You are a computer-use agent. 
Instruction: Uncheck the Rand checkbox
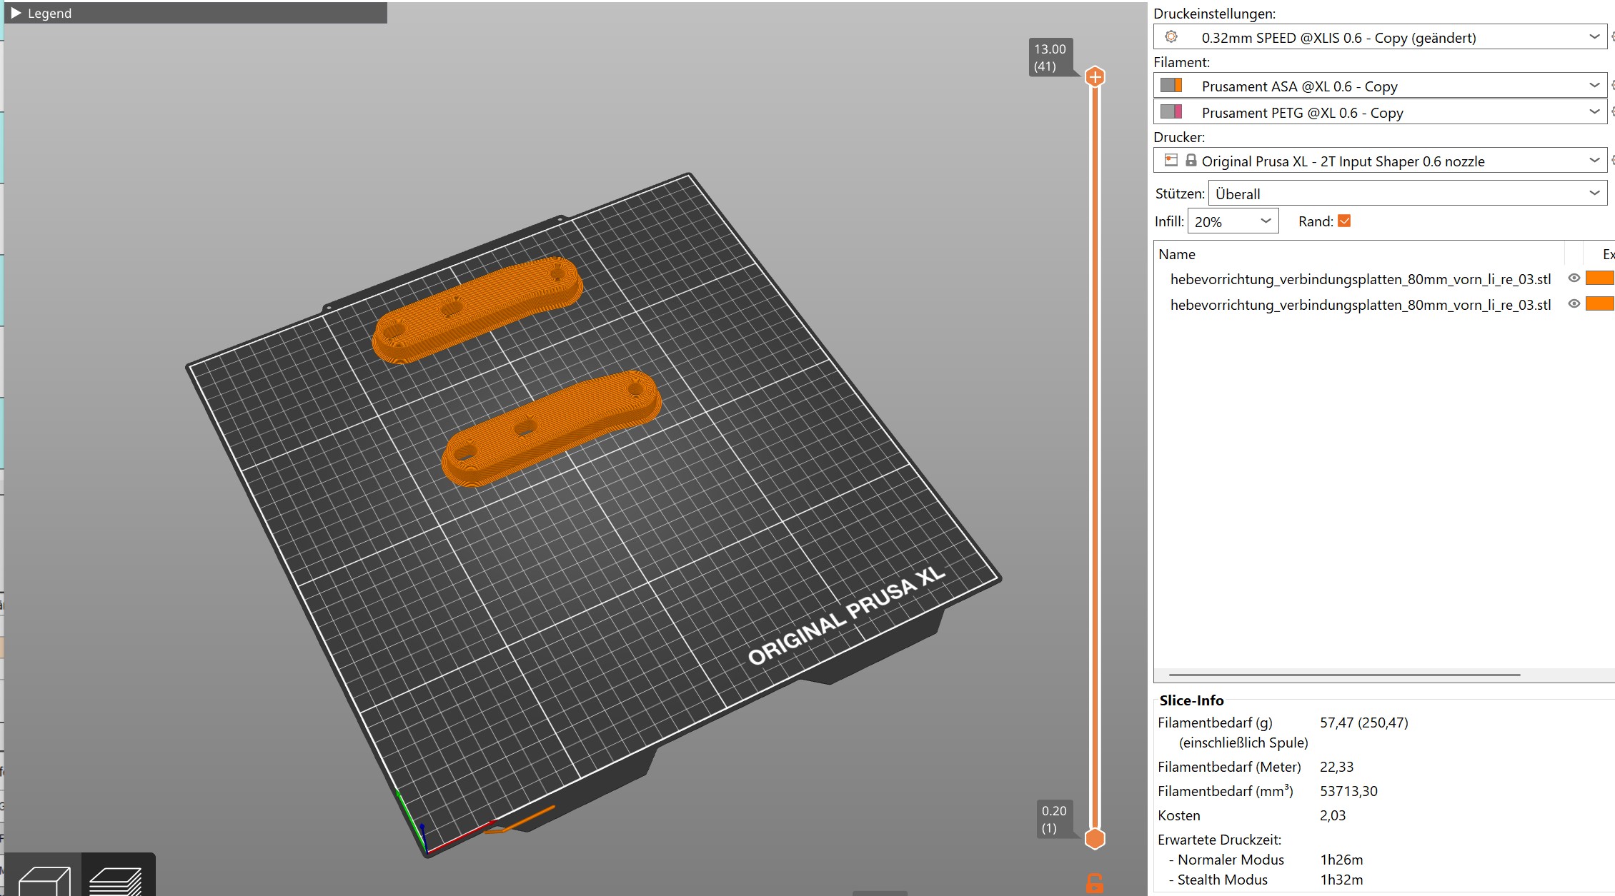coord(1344,221)
